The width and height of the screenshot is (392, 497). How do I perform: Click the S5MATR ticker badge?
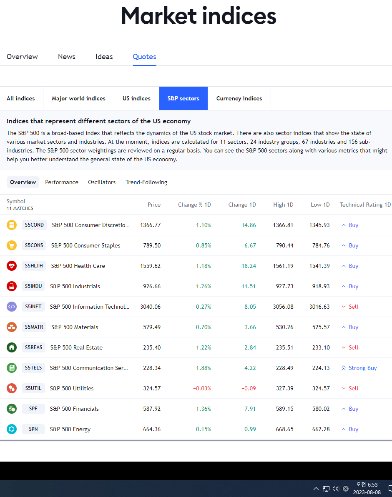tap(34, 327)
